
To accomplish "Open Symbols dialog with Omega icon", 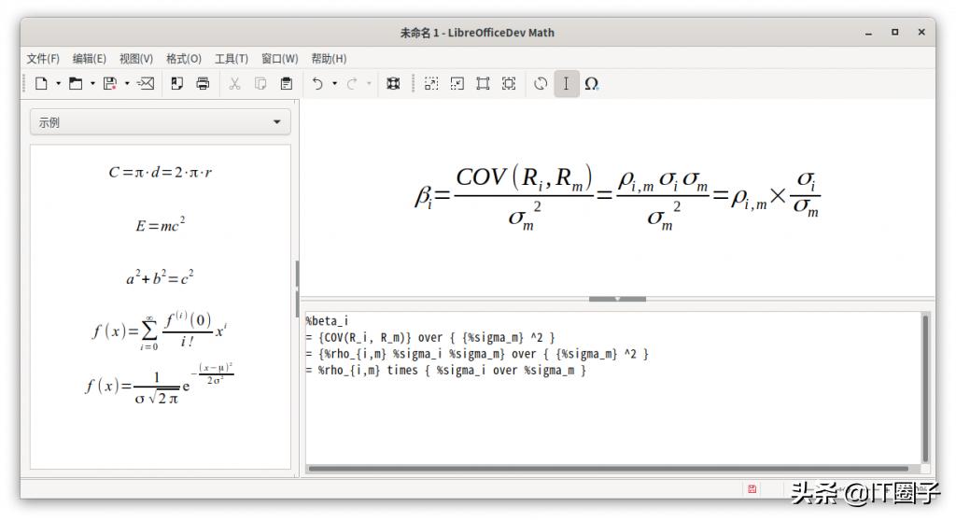I will point(591,84).
